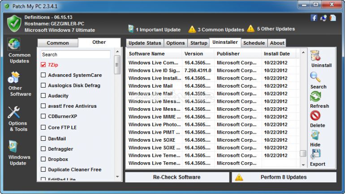The width and height of the screenshot is (345, 194).
Task: Click the Uninstall icon in right panel
Action: [x=315, y=55]
